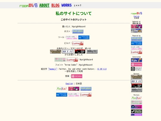This screenshot has width=161, height=121.
Task: Open the NeoCities badge beside ホスト
Action: 78,31
